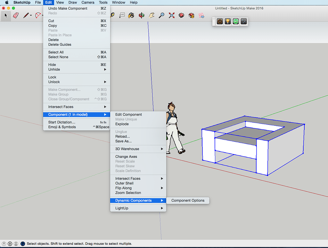Click the help question mark in status bar
Viewport: 328px width, 248px height.
[23, 244]
